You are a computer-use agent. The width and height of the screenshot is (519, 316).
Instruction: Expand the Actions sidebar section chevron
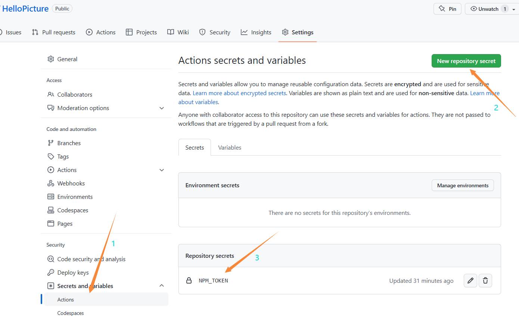162,170
